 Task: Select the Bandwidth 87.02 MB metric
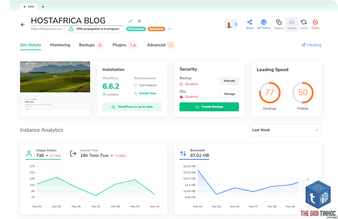tap(195, 153)
